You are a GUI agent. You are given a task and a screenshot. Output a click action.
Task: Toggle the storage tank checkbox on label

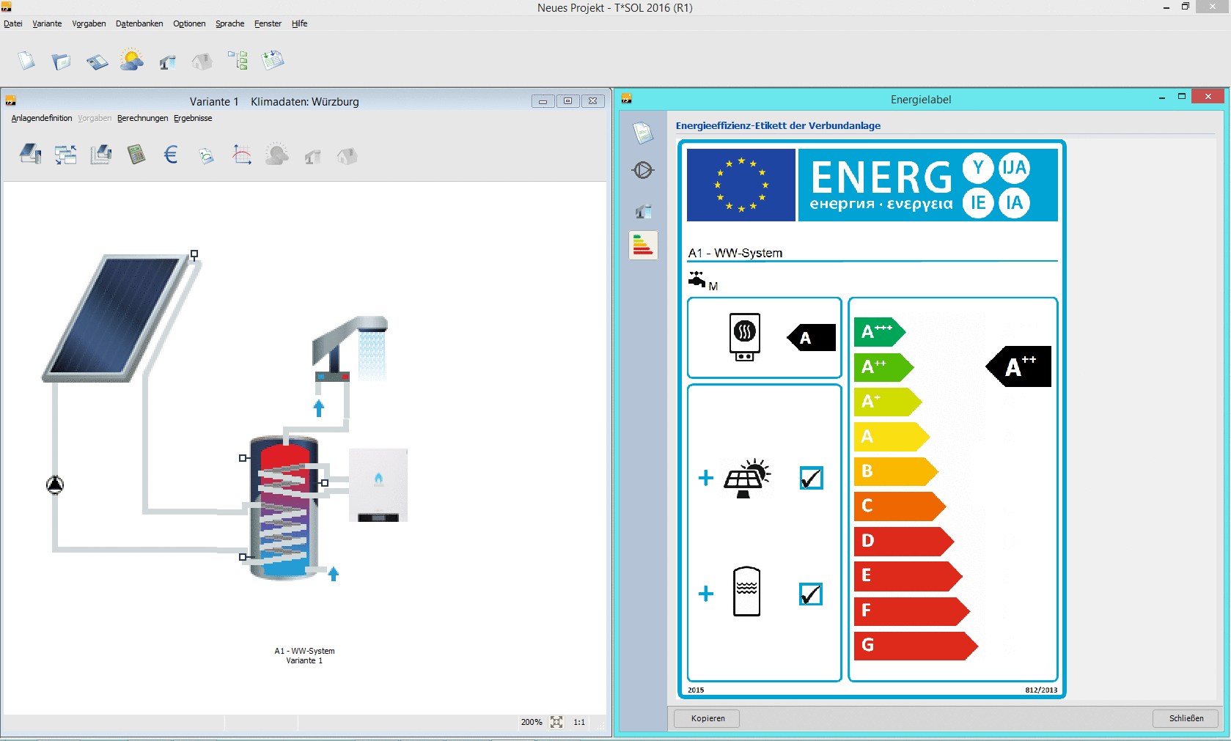click(x=809, y=594)
